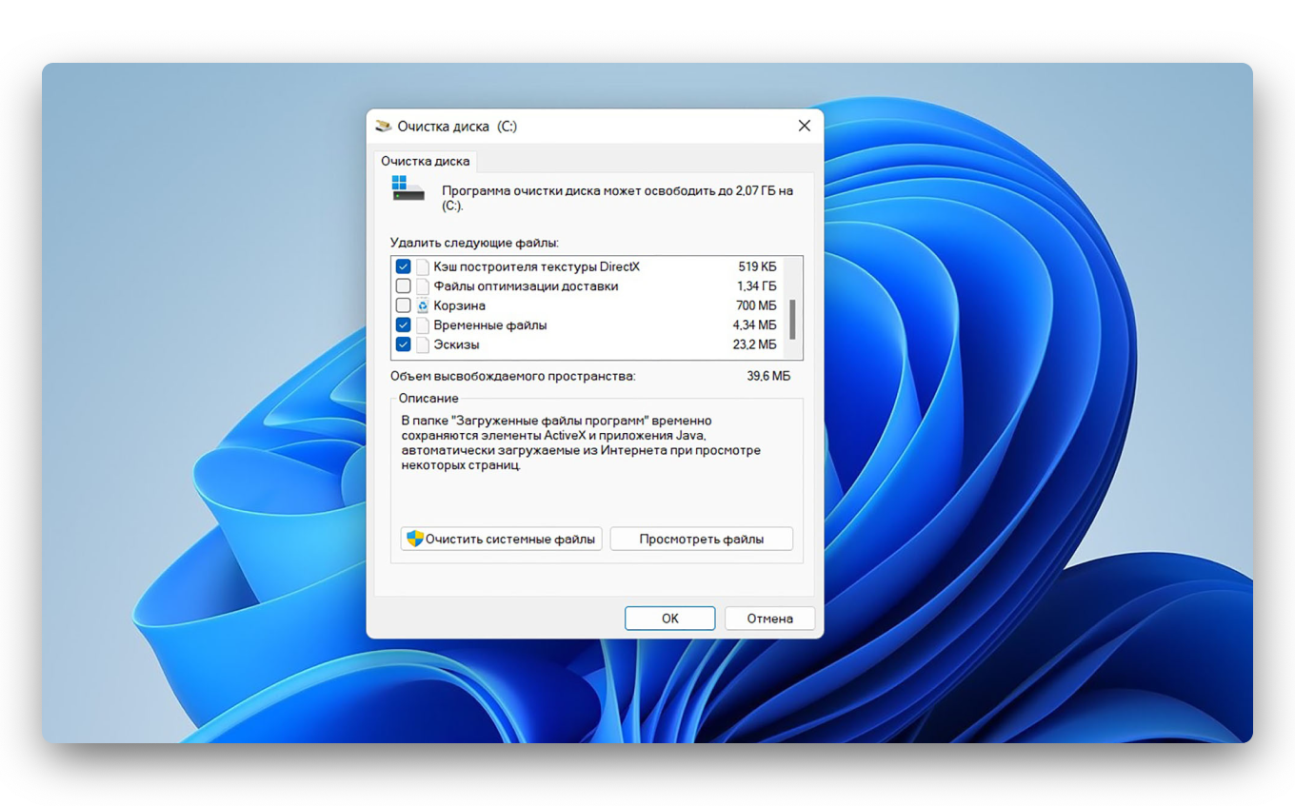Screen dimensions: 1295x806
Task: Uncheck the Кэш построителя текстуры DirectX checkbox
Action: pyautogui.click(x=404, y=267)
